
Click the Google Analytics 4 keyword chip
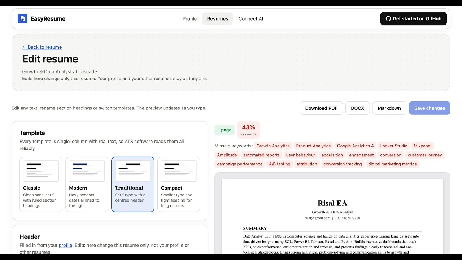click(356, 146)
